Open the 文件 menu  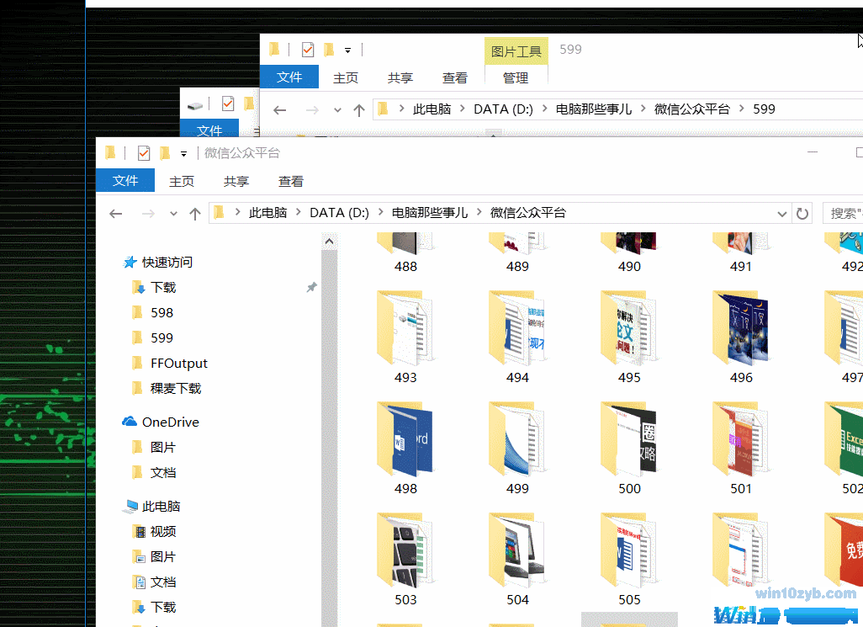click(x=125, y=181)
